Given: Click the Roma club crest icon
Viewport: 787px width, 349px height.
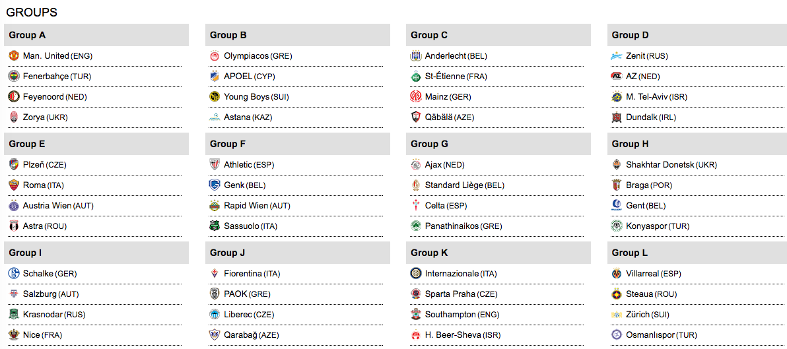Looking at the screenshot, I should point(15,185).
